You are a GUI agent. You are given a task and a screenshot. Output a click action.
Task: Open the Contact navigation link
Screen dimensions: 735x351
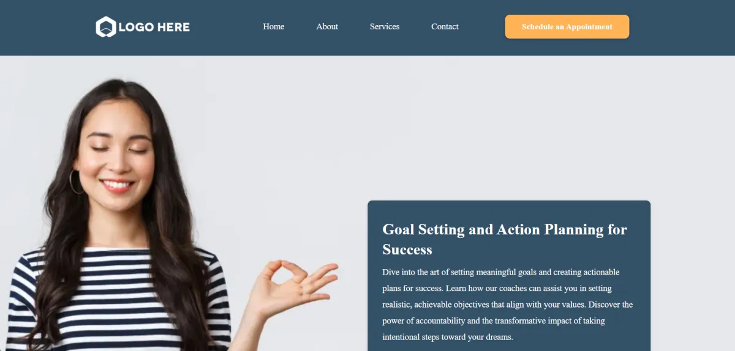445,26
